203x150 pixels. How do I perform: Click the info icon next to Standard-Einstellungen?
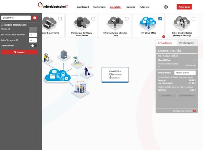click(2, 25)
